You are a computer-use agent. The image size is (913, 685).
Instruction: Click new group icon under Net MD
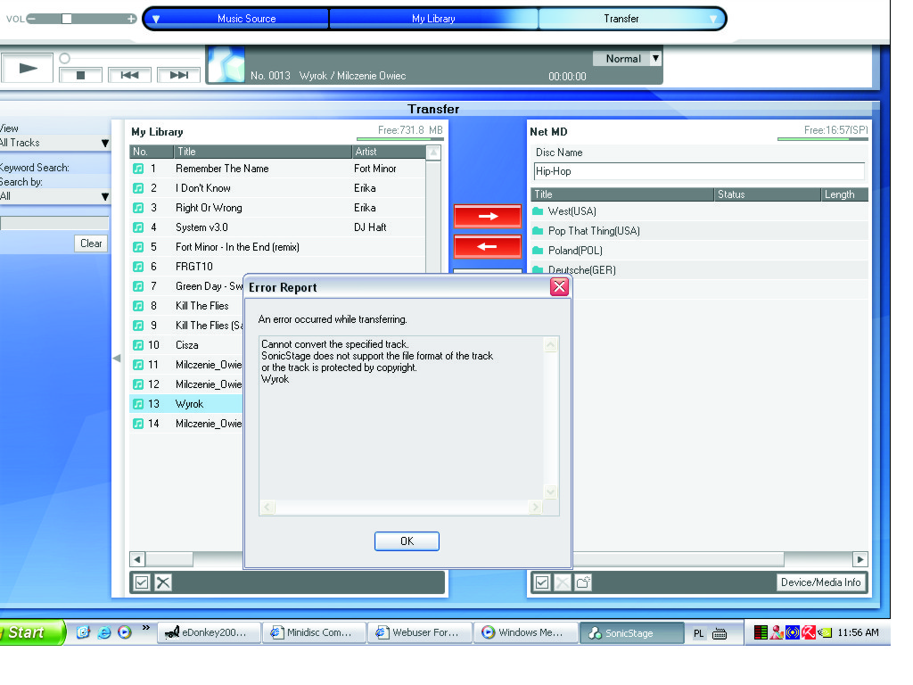[x=583, y=582]
